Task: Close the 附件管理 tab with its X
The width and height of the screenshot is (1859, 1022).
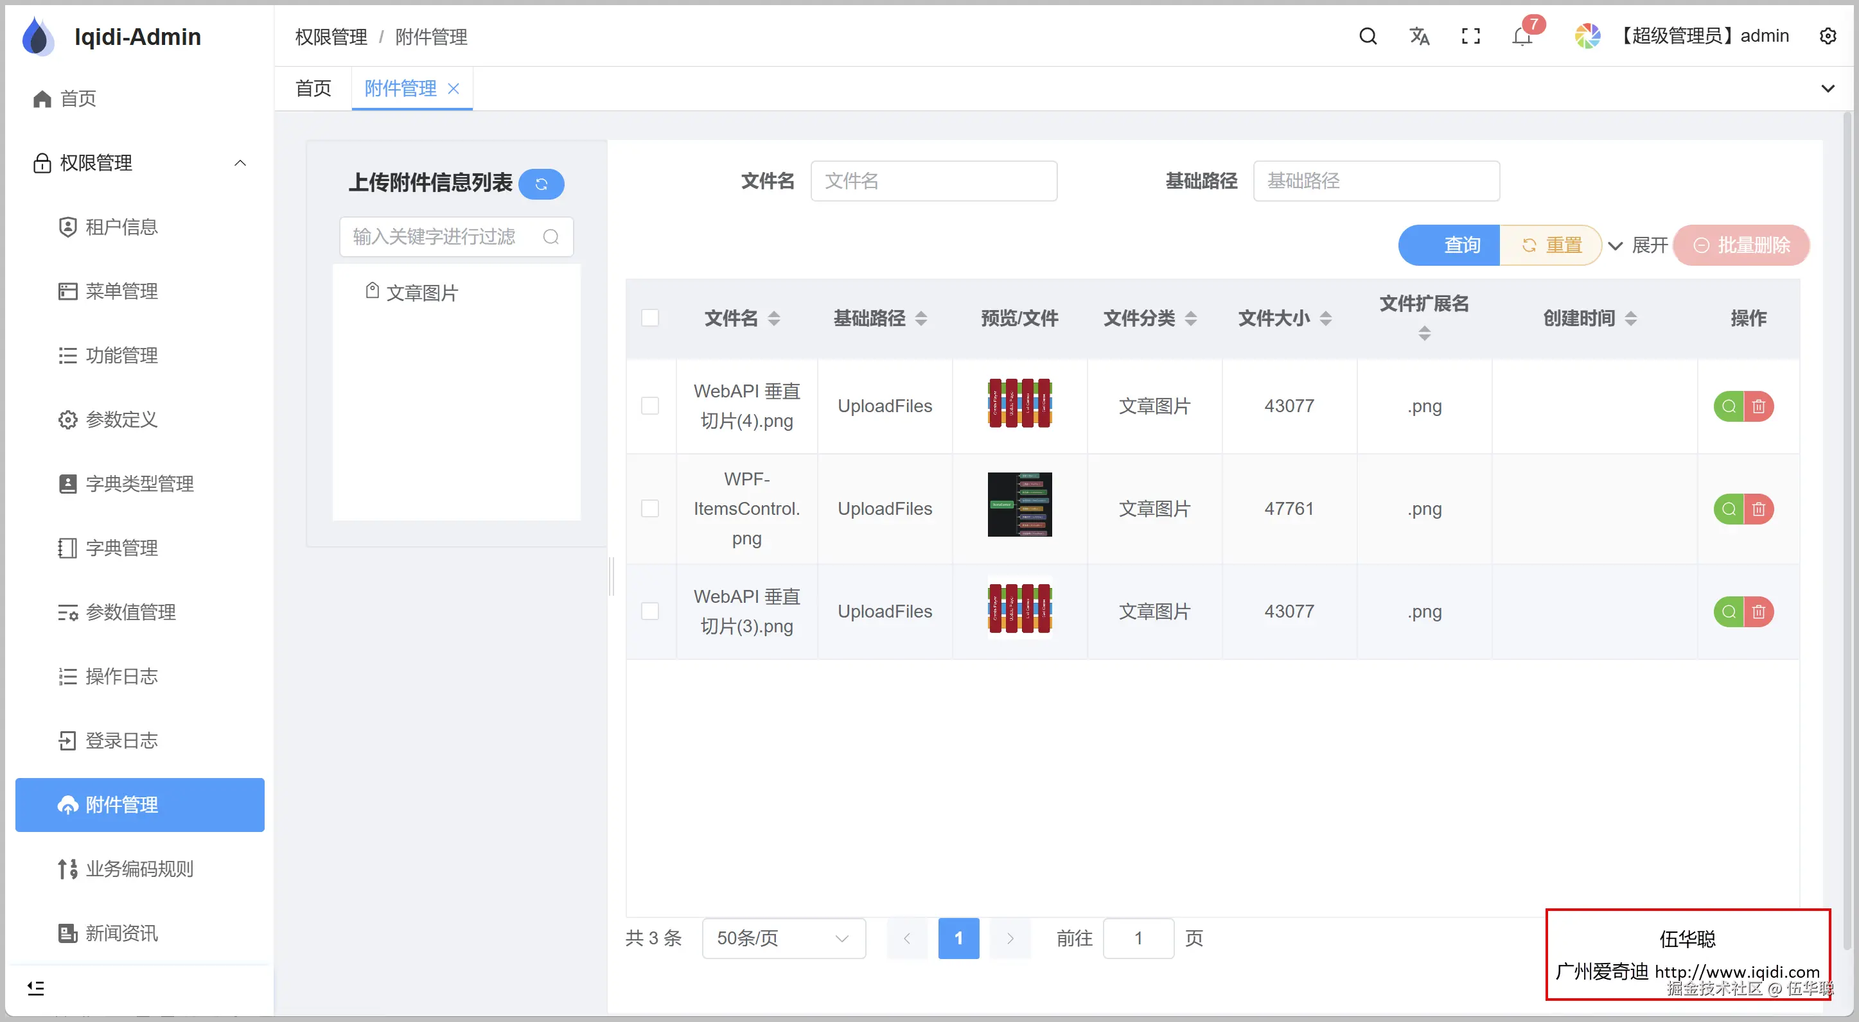Action: tap(454, 88)
